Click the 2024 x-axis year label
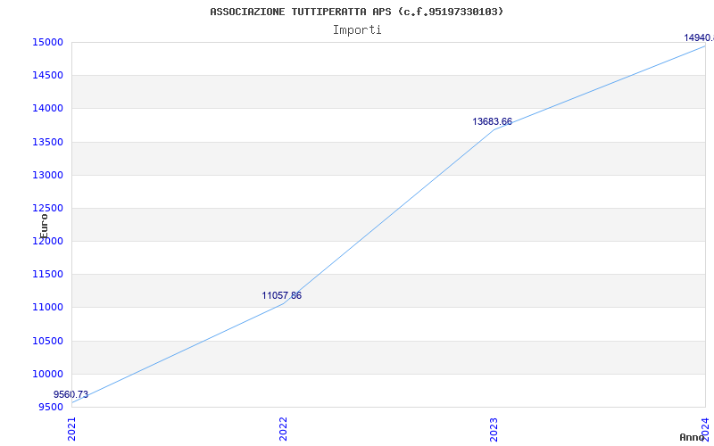Image resolution: width=714 pixels, height=446 pixels. coord(704,427)
